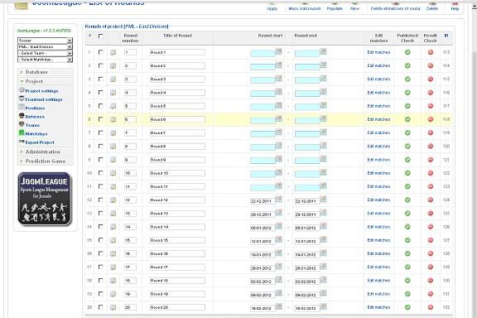Expand the Prediction Game sidebar section

pyautogui.click(x=46, y=161)
